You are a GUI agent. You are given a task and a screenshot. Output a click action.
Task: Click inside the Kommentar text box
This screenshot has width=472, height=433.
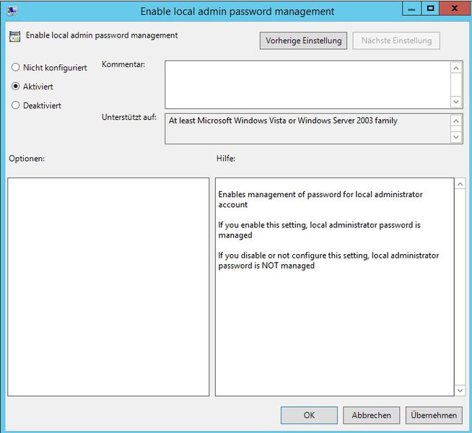(x=307, y=84)
